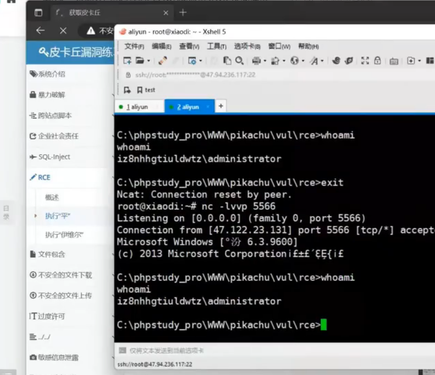
Task: Click the disconnect/reconnect plug icon
Action: tap(163, 61)
